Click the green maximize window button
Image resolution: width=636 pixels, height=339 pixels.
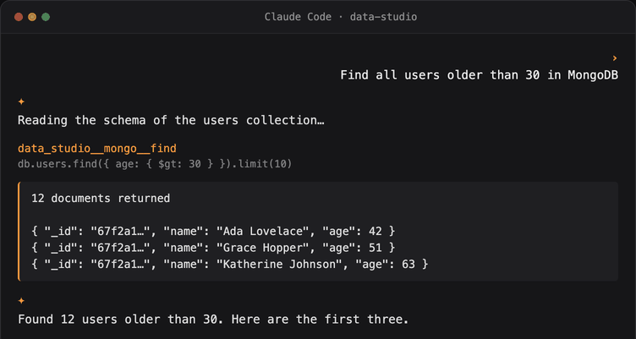click(x=46, y=17)
